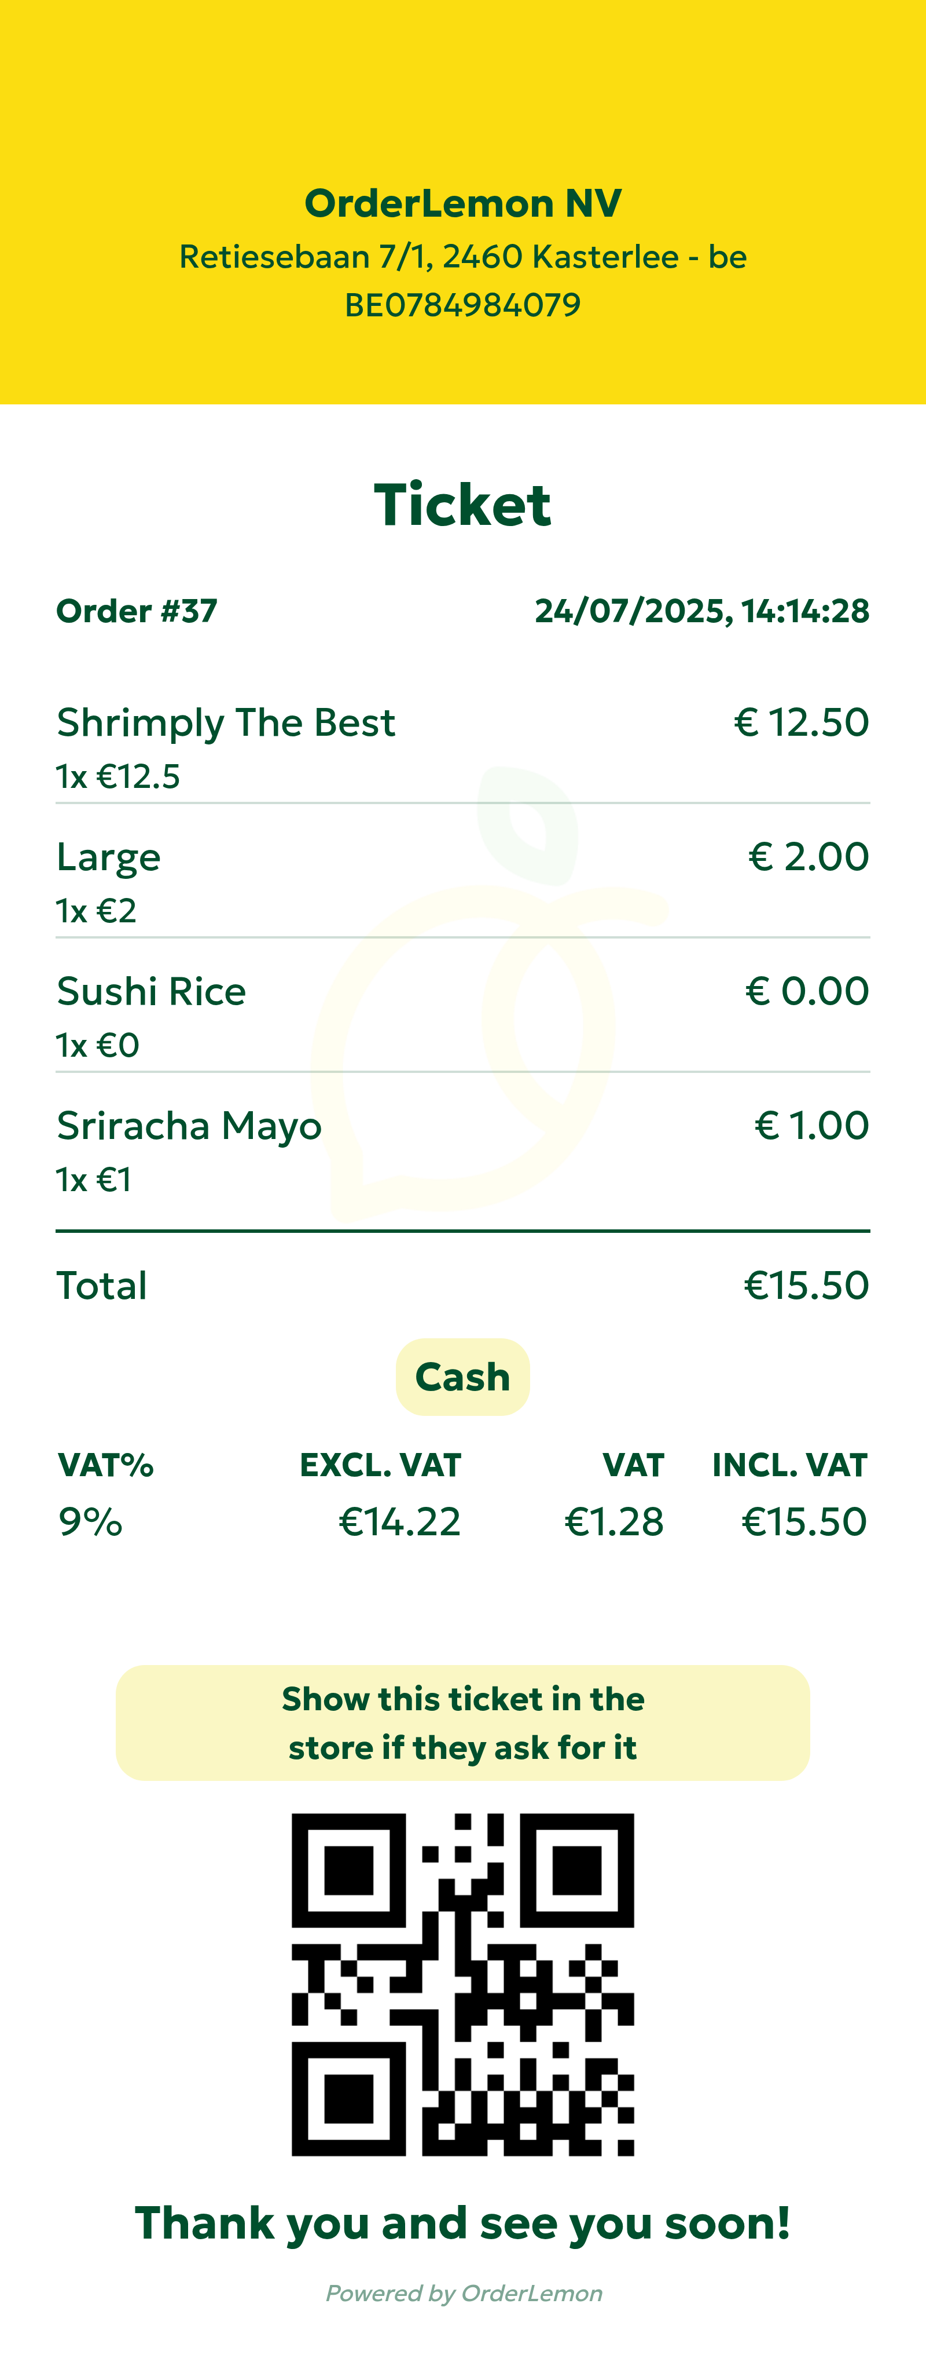Click the Sriracha Mayo line item
This screenshot has width=926, height=2373.
point(190,1127)
